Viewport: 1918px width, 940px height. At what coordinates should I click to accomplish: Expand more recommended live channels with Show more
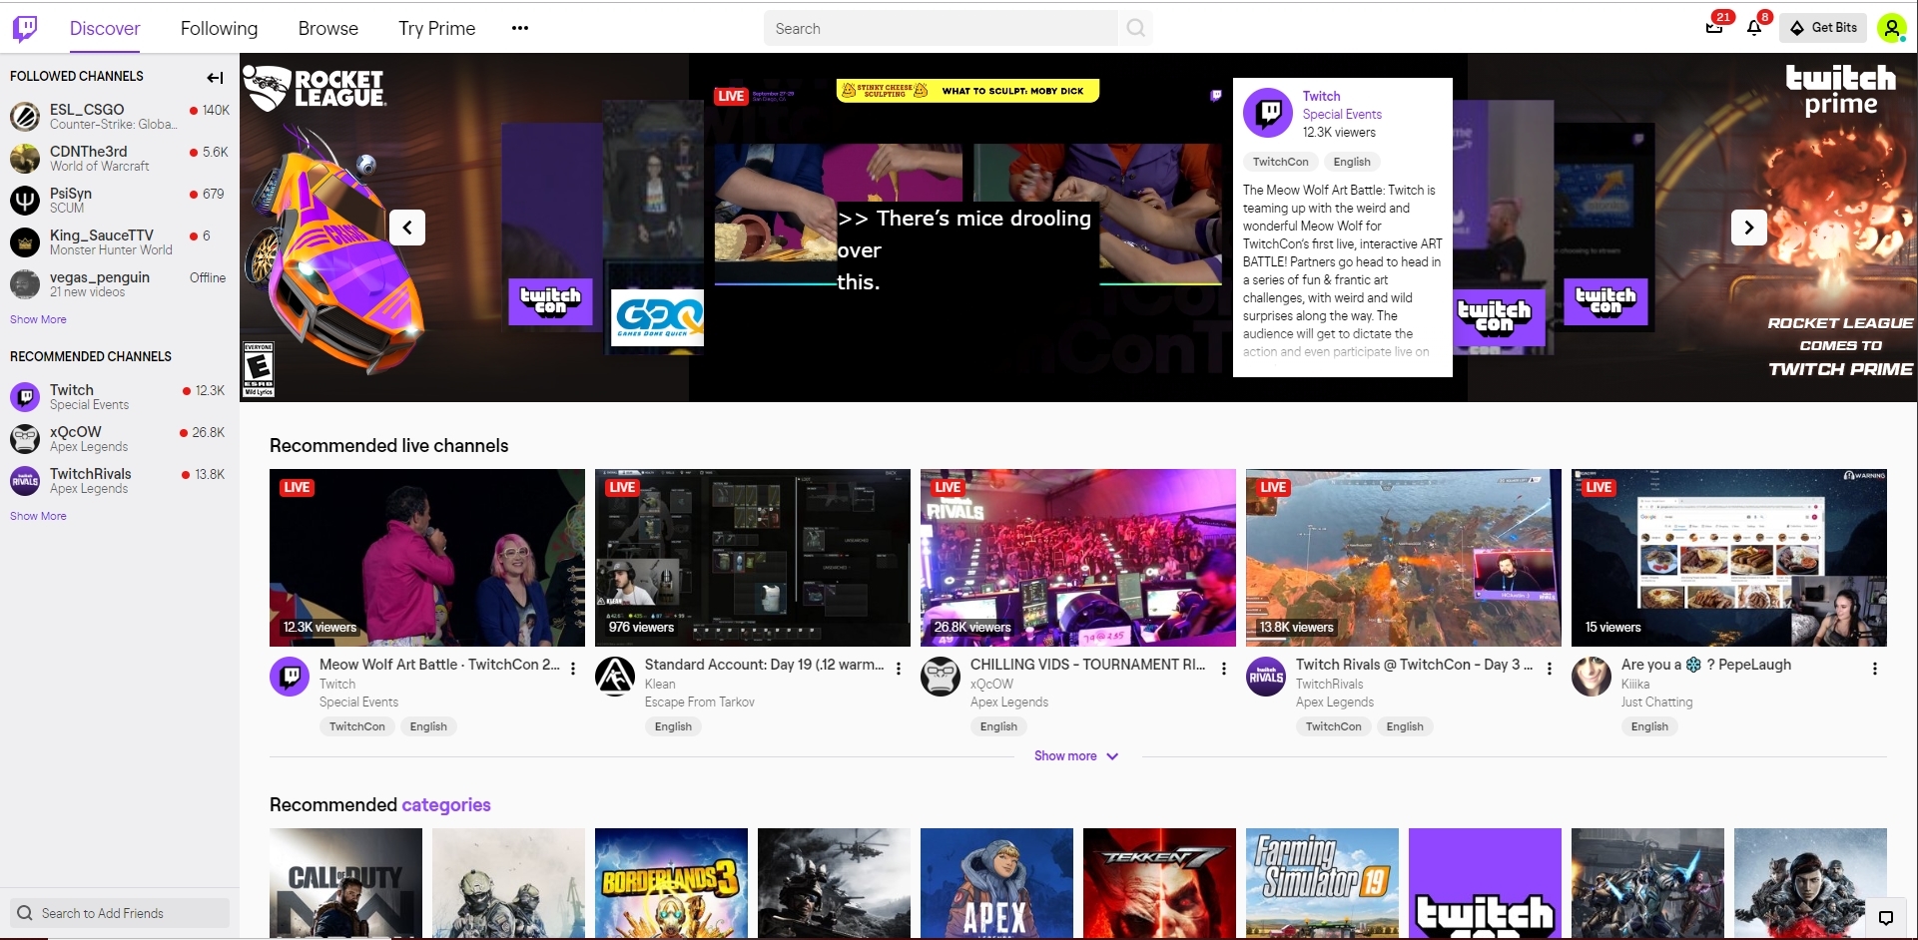click(1076, 756)
